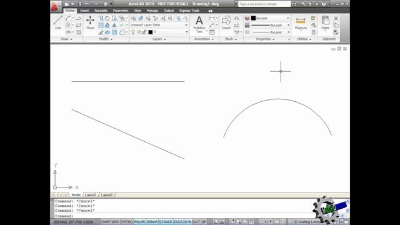Toggle DUCS in status bar
400x225 pixels.
tap(178, 222)
